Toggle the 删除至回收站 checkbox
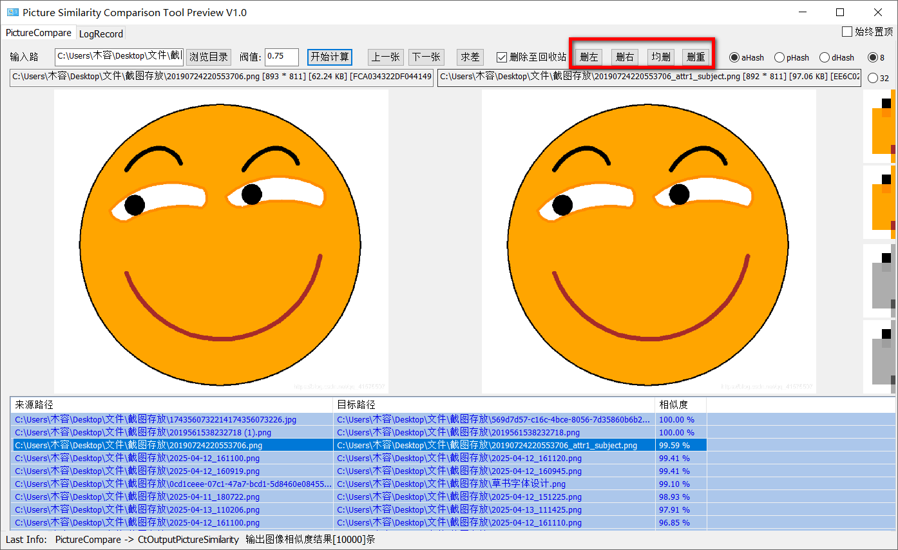This screenshot has width=898, height=550. tap(502, 57)
